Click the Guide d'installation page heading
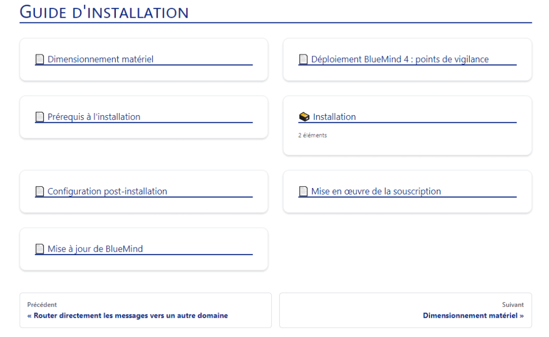 click(104, 12)
